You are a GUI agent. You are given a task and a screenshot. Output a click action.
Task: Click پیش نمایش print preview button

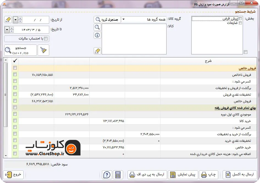click(183, 175)
